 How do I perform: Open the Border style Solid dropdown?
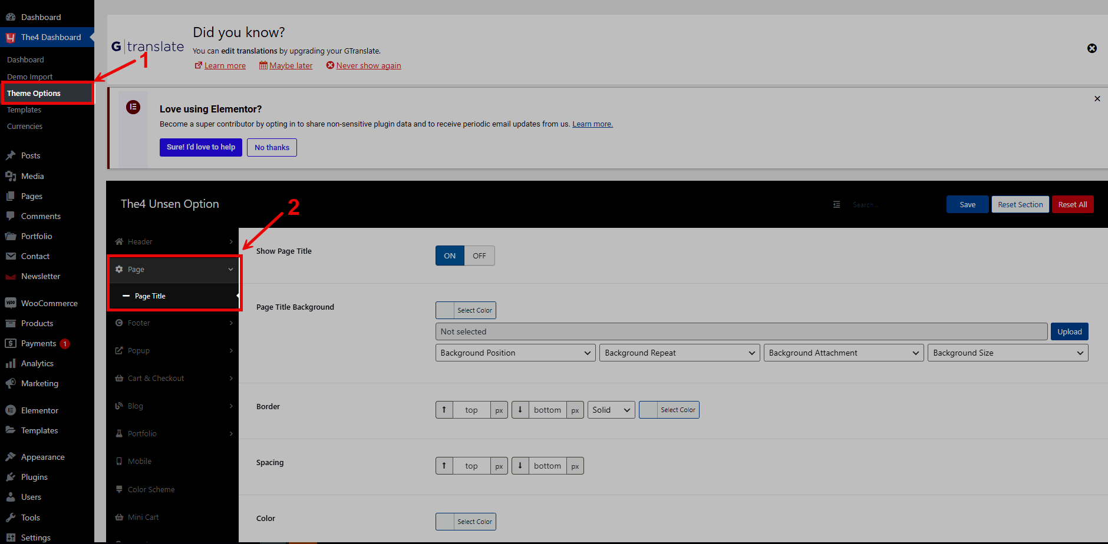tap(611, 410)
